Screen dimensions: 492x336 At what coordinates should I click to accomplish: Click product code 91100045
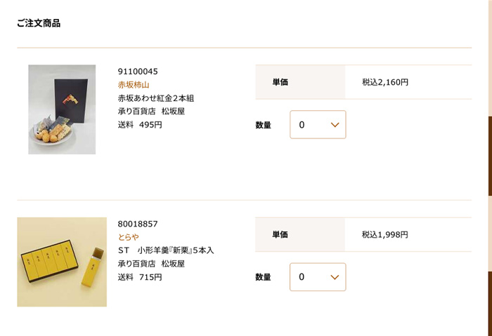(138, 72)
